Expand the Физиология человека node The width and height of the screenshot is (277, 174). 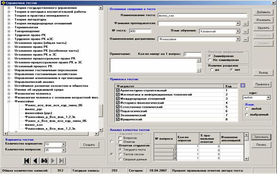(9, 94)
